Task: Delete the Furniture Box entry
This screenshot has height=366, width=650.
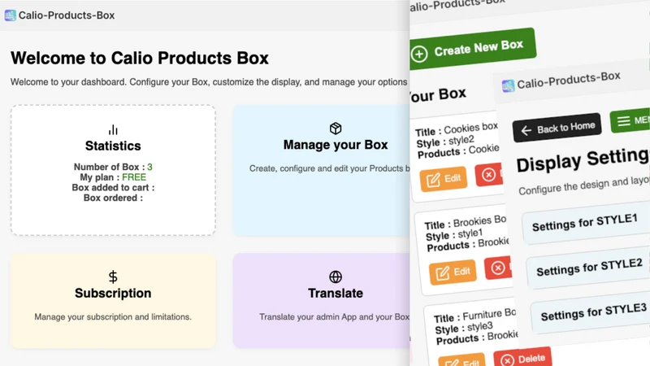Action: 522,359
